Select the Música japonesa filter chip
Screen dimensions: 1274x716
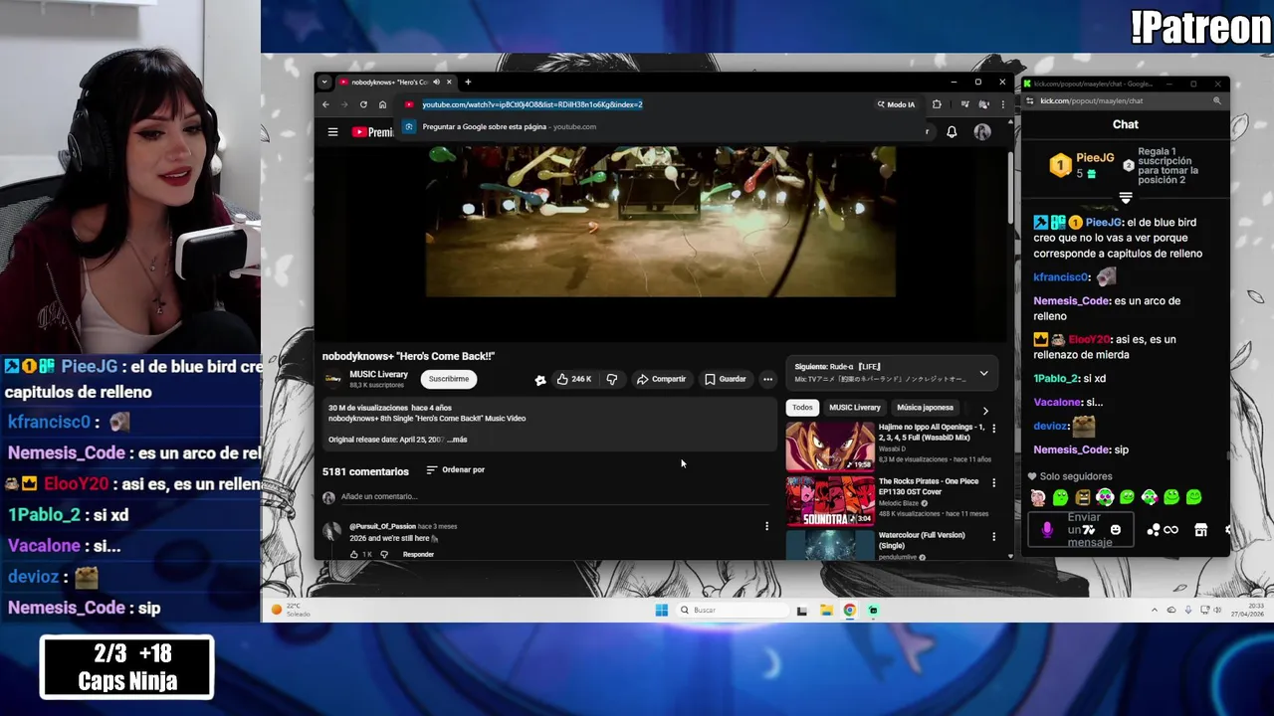click(925, 408)
